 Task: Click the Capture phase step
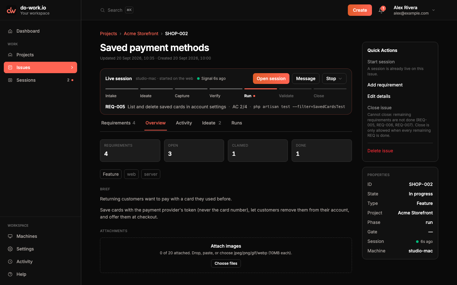click(191, 93)
